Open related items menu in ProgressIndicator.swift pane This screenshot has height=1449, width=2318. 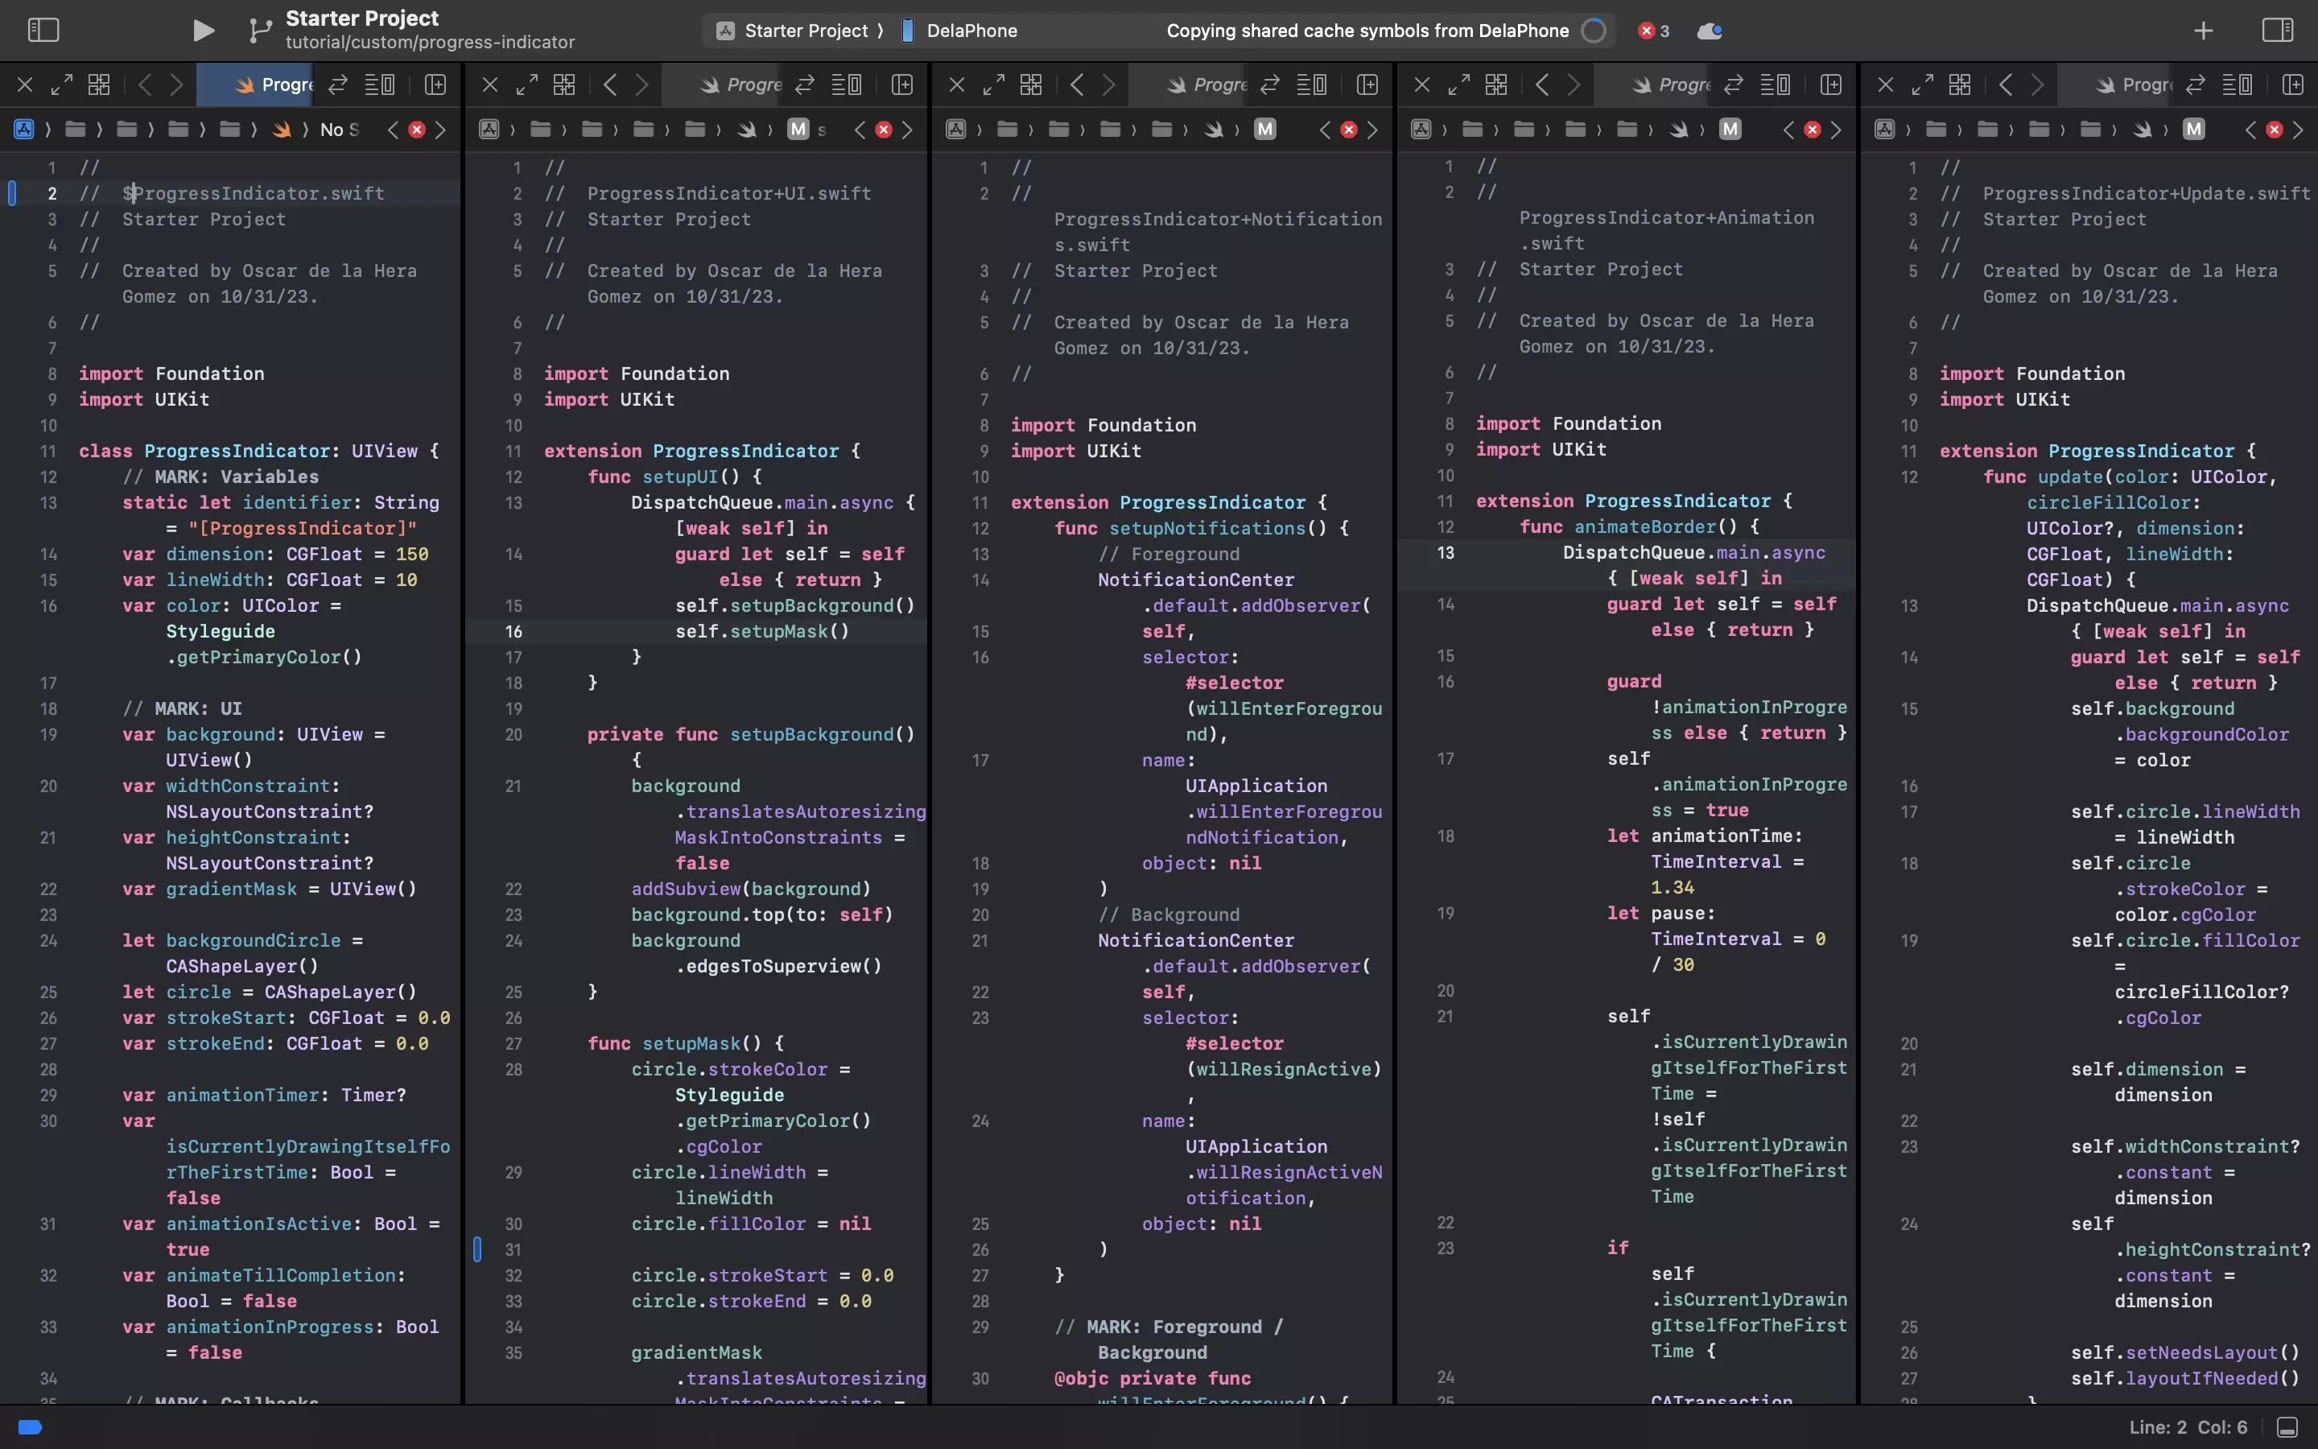99,85
